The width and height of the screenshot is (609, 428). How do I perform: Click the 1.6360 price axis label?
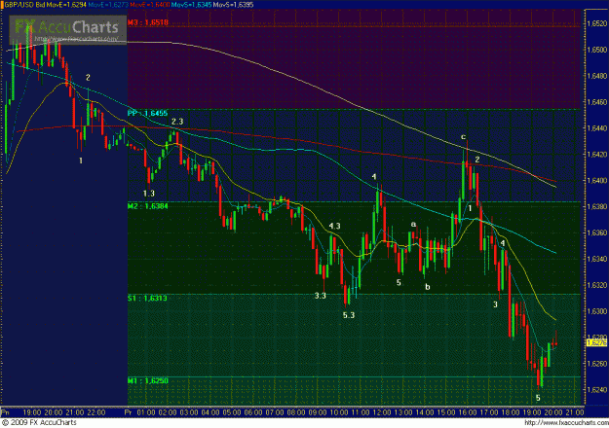[x=596, y=233]
